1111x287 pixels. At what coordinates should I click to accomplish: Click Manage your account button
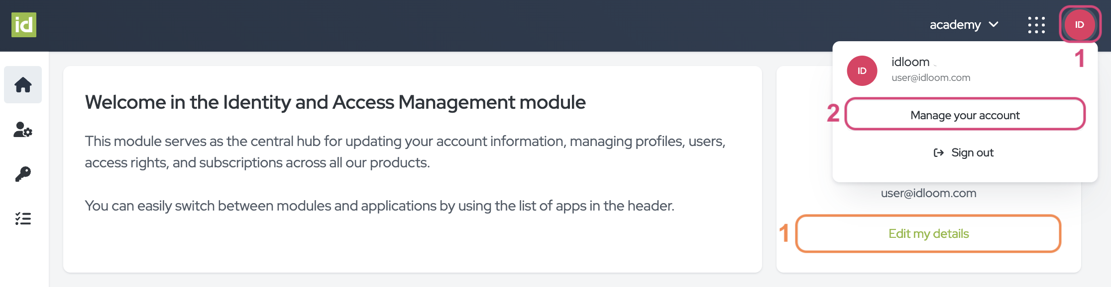tap(965, 115)
